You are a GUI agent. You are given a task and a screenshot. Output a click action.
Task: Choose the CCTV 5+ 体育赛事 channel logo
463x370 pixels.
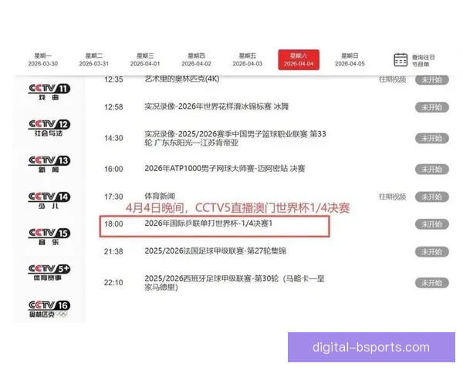click(x=49, y=273)
